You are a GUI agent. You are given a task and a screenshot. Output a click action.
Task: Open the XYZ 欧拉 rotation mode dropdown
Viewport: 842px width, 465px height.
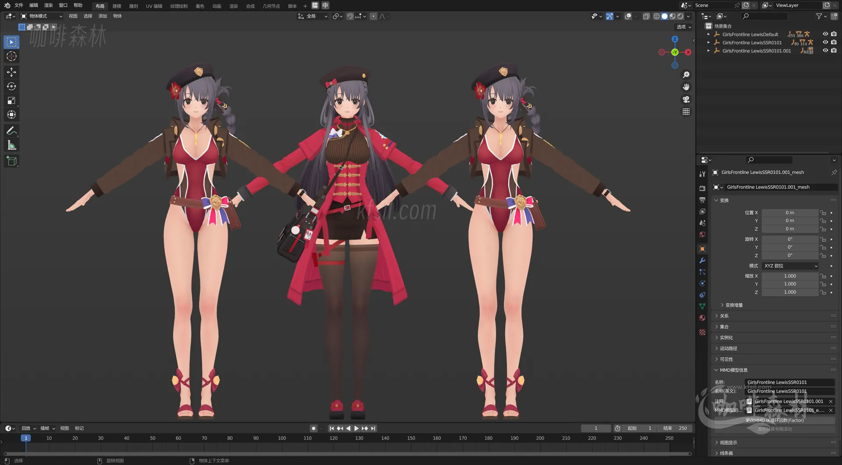coord(789,266)
